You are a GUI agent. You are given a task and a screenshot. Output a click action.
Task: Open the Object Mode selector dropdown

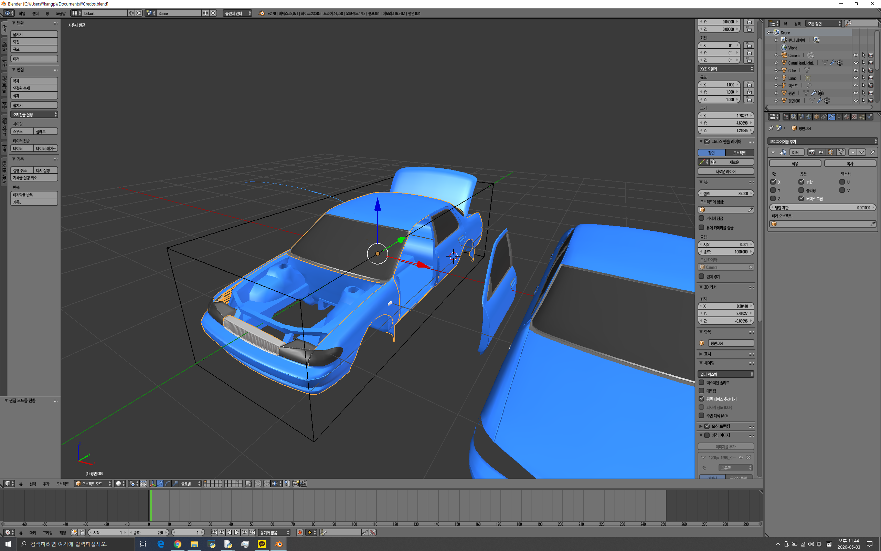click(93, 484)
